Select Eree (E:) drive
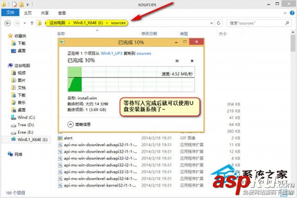 22,132
